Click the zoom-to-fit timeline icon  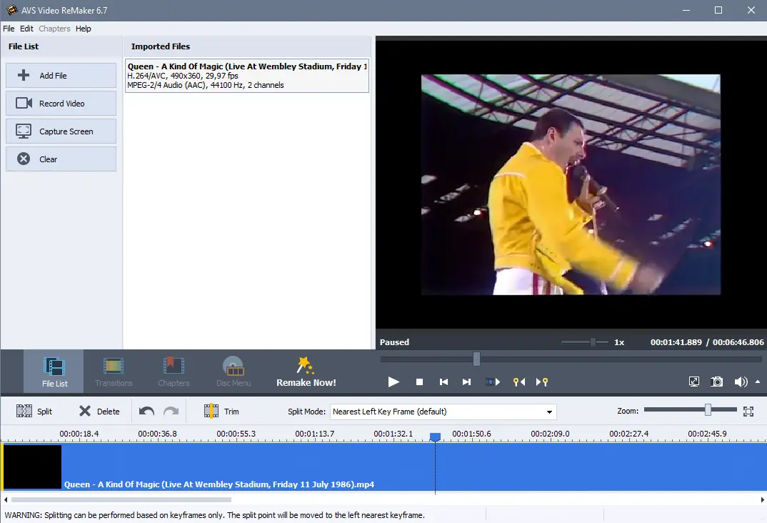[748, 412]
